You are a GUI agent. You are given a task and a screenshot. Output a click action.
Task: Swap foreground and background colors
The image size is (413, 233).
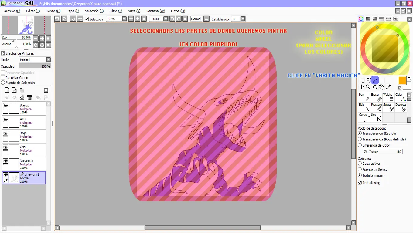409,78
